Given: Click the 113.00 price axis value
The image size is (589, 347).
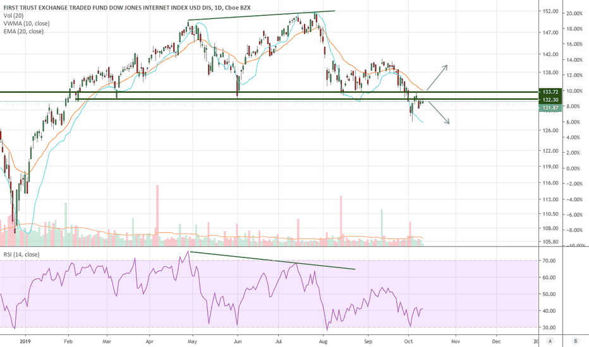Looking at the screenshot, I should tap(550, 199).
